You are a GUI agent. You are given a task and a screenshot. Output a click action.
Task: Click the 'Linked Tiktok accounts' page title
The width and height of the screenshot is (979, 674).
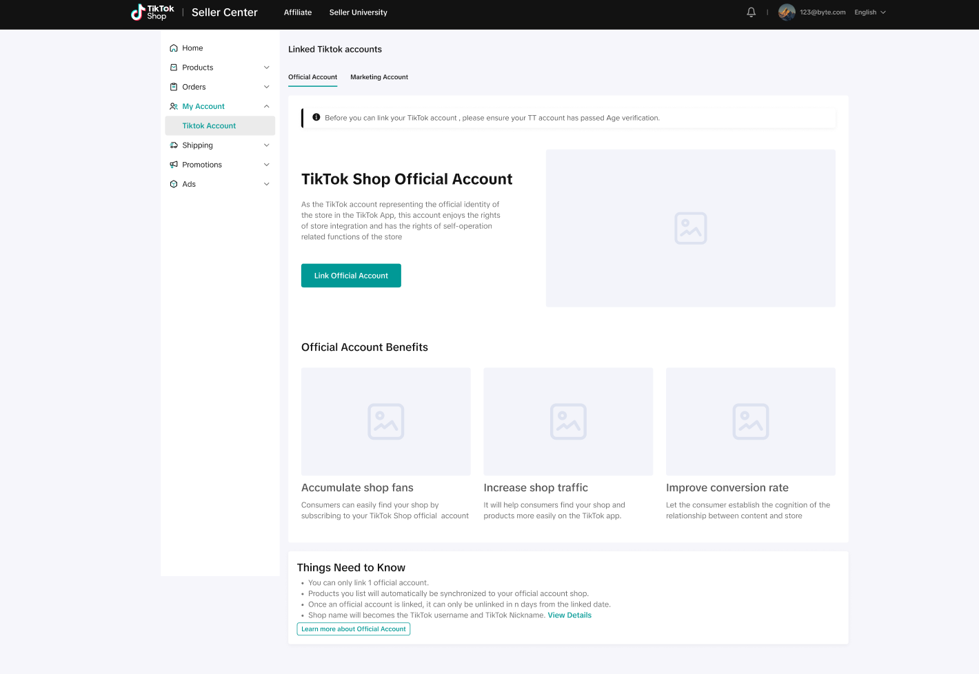[335, 50]
